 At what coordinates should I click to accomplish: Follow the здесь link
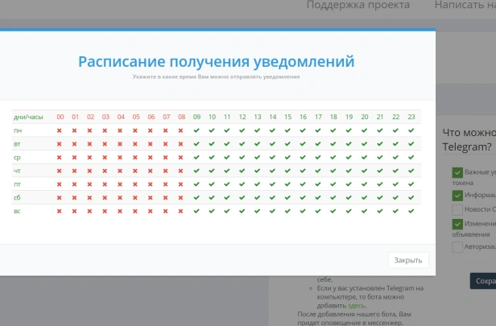pyautogui.click(x=356, y=306)
